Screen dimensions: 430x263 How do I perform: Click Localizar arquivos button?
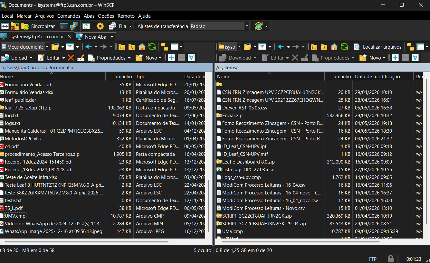click(378, 47)
